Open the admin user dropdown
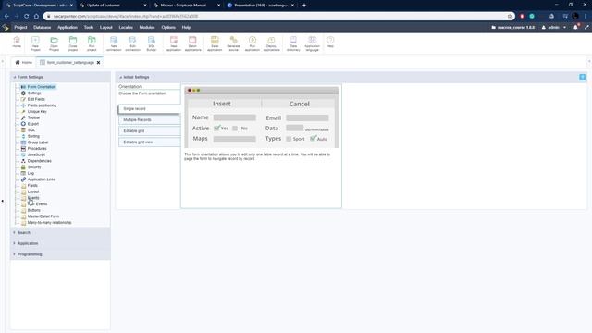The height and width of the screenshot is (333, 592). (554, 27)
